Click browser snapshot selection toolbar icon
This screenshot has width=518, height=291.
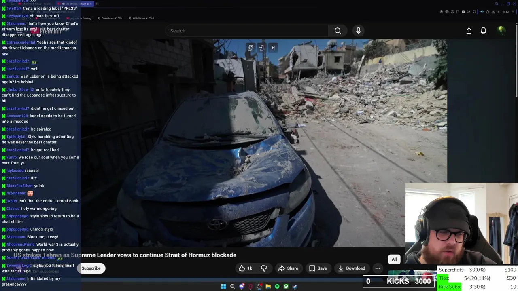[x=458, y=12]
